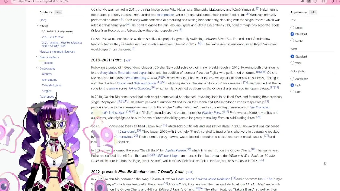This screenshot has height=191, width=340.
Task: Set color mode to Light
Action: 292,85
